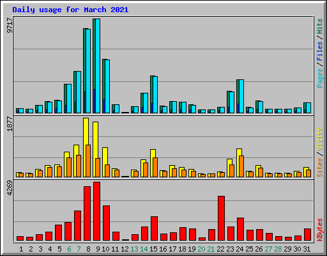327x256 pixels.
Task: Click the red KBytes bar for day 8
Action: coord(87,214)
